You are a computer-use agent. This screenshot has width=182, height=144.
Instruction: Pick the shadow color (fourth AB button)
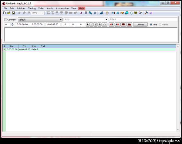tap(129, 25)
